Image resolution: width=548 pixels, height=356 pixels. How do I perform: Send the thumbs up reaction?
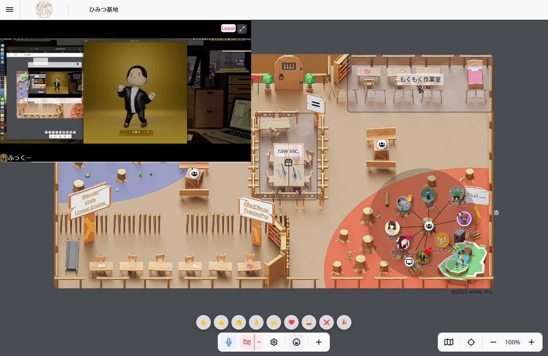coord(221,322)
